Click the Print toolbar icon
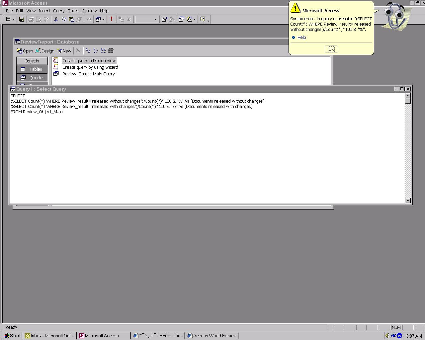This screenshot has height=340, width=425. [31, 19]
